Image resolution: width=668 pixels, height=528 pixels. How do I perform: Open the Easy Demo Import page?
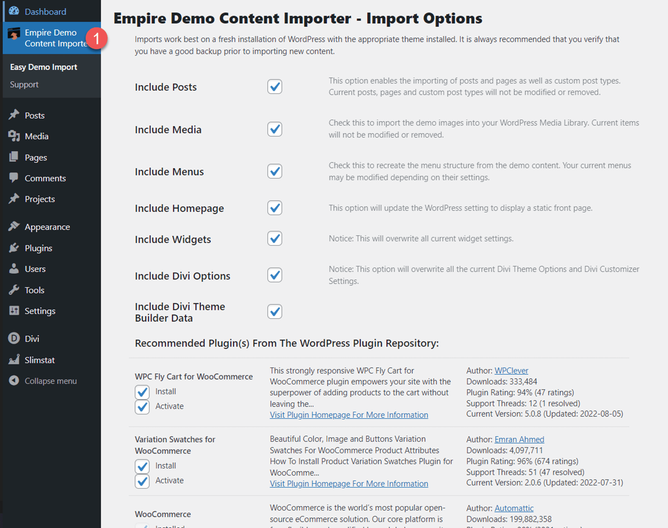coord(43,67)
